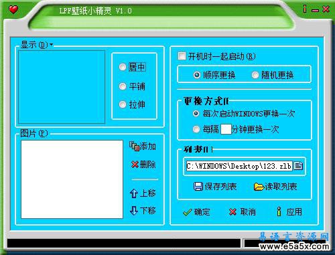Expand the 显示(D) dropdown arrow
This screenshot has width=335, height=255.
point(52,45)
